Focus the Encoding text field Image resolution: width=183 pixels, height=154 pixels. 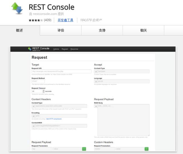61,116
